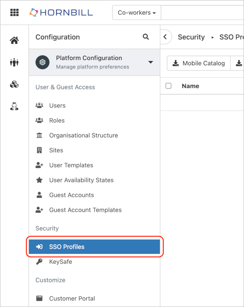The height and width of the screenshot is (307, 244).
Task: Collapse the menu with the left chevron
Action: (x=166, y=37)
